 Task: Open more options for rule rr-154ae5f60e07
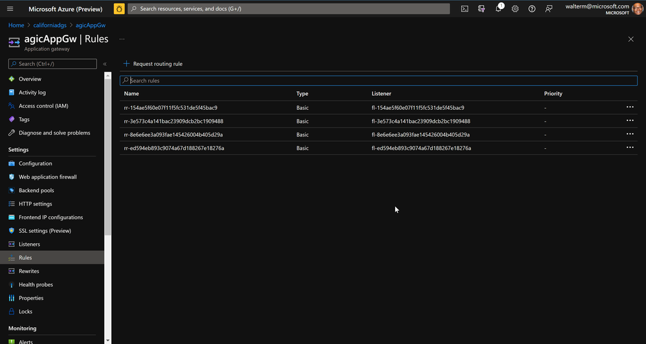coord(630,107)
